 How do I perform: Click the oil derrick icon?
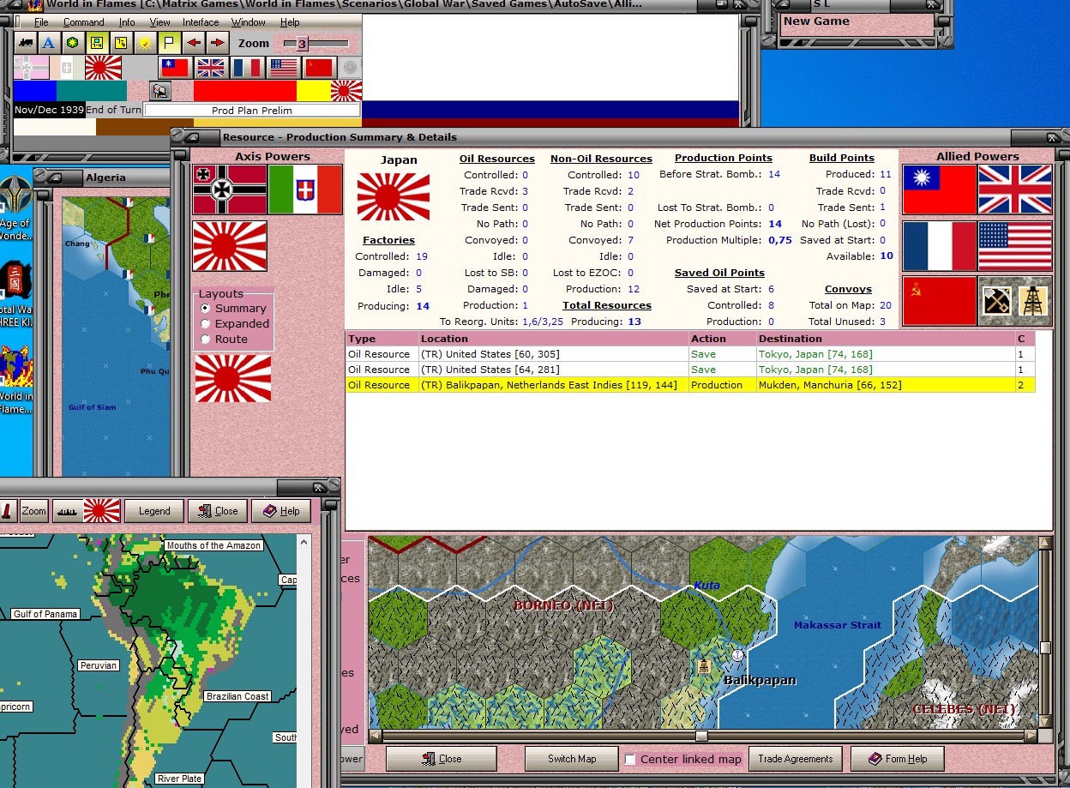point(1033,301)
